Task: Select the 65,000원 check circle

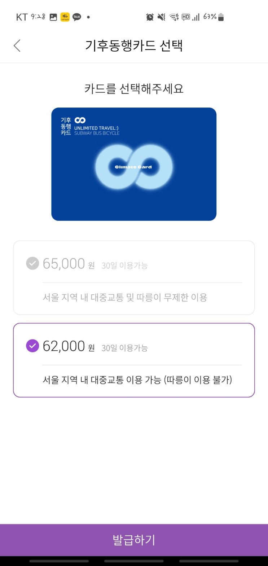Action: pyautogui.click(x=32, y=263)
